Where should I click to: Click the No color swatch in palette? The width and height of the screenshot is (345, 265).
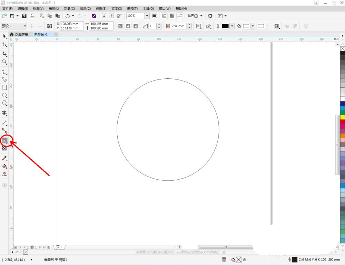click(x=343, y=49)
